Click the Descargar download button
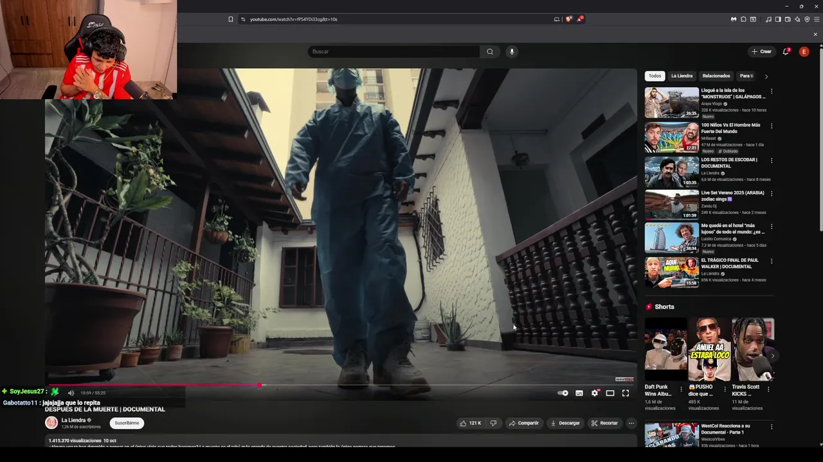This screenshot has width=823, height=462. (565, 423)
